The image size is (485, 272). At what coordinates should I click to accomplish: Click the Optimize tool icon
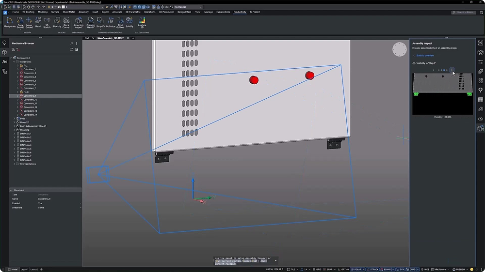click(111, 23)
